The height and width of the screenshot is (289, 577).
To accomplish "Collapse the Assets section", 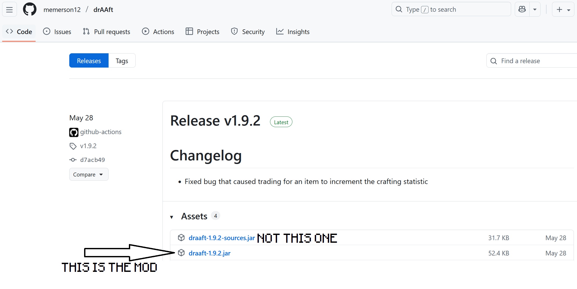I will pyautogui.click(x=172, y=217).
